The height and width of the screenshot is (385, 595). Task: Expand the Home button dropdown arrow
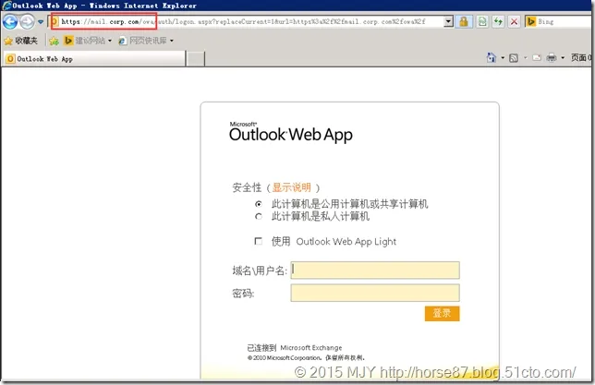(503, 58)
